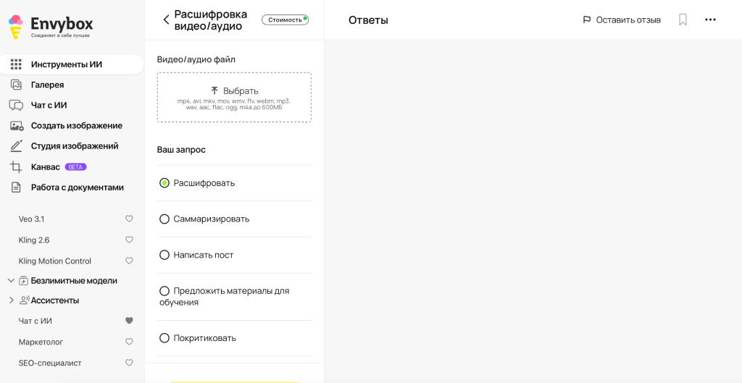The height and width of the screenshot is (383, 742).
Task: Click the upload arrow icon next to Выбрать
Action: click(x=214, y=91)
